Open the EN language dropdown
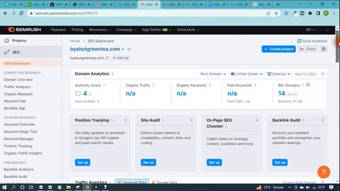The width and height of the screenshot is (340, 191). click(310, 30)
